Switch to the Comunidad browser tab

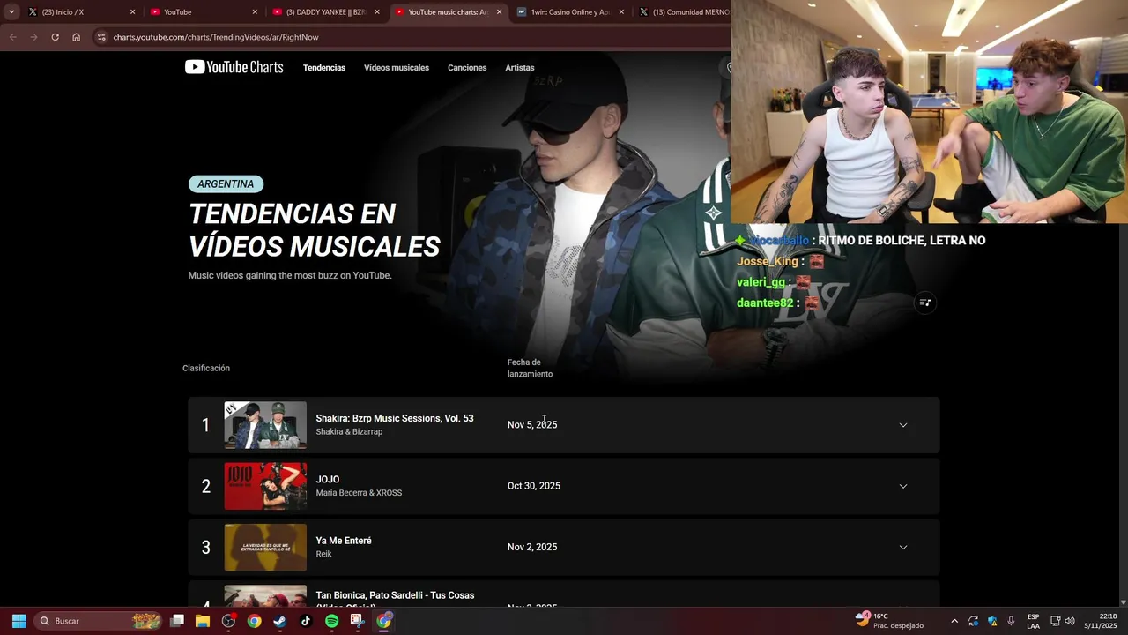click(683, 12)
